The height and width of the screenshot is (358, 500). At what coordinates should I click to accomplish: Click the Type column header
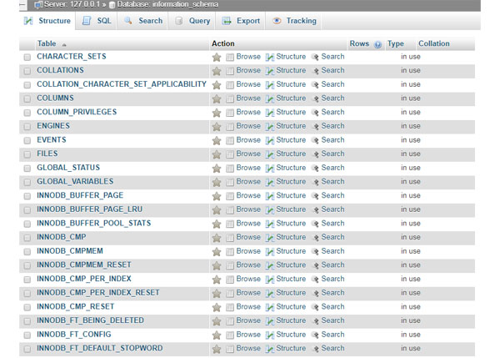(x=396, y=43)
